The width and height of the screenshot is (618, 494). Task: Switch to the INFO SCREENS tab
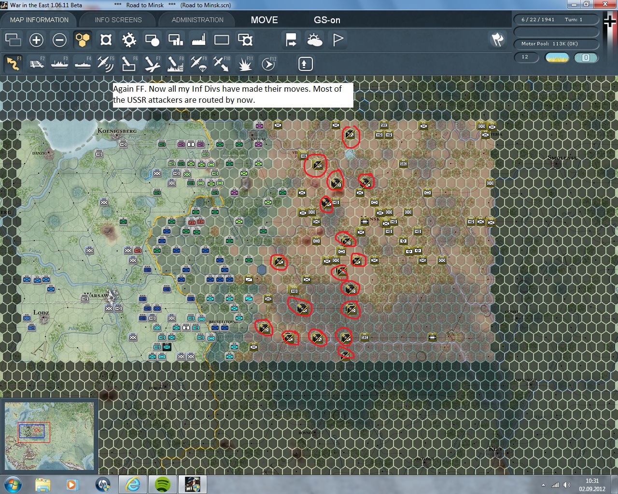(x=118, y=20)
